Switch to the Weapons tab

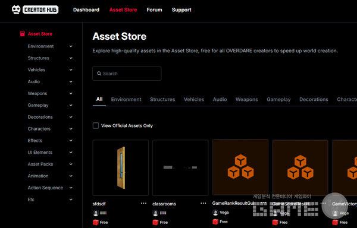coord(247,100)
